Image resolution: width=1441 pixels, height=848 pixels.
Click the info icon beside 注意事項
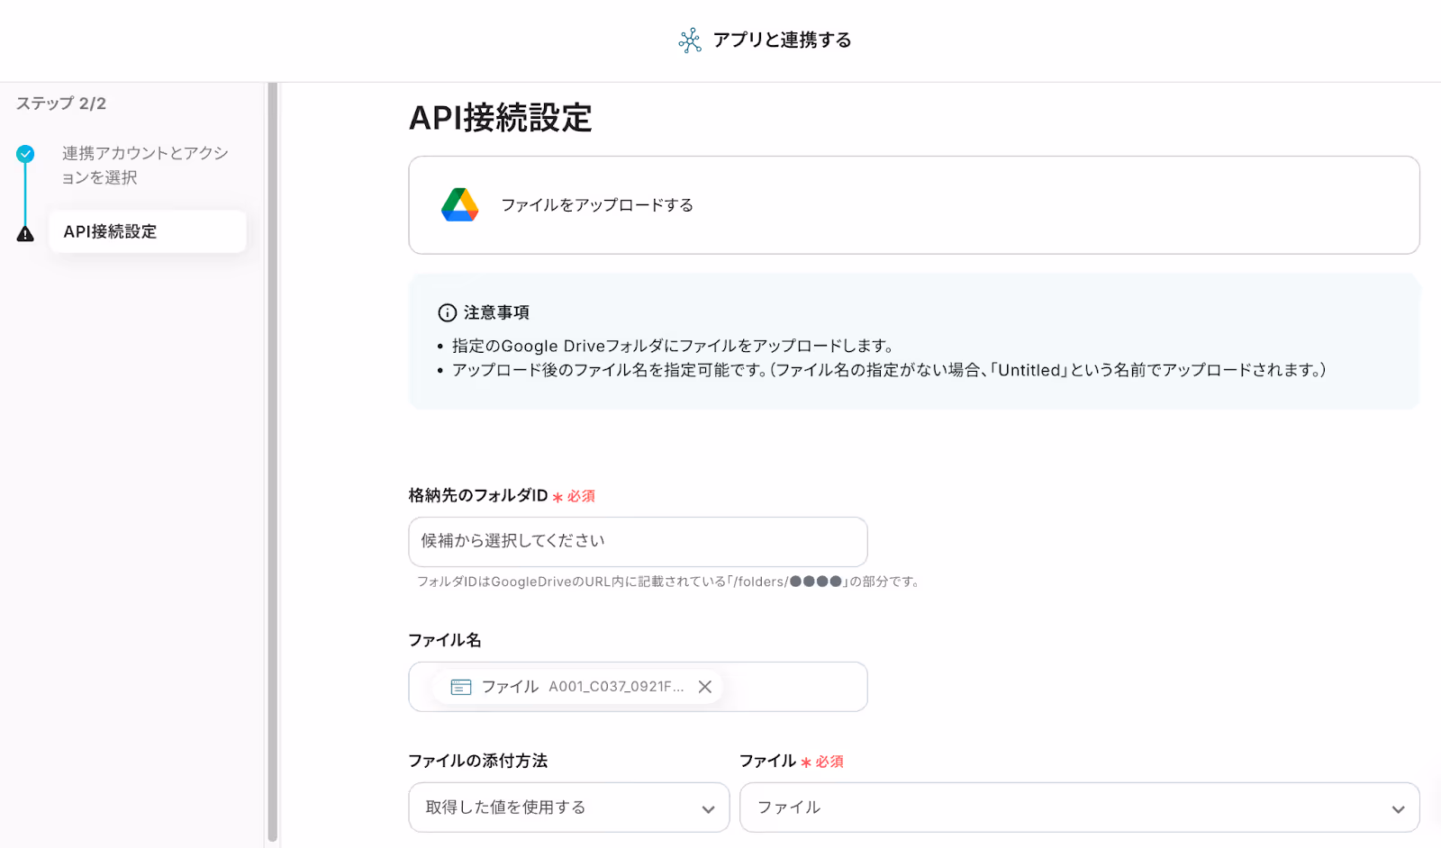[x=447, y=312]
